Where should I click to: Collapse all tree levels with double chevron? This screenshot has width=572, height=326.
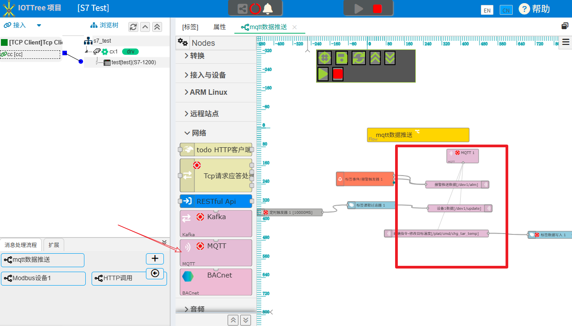(x=157, y=27)
